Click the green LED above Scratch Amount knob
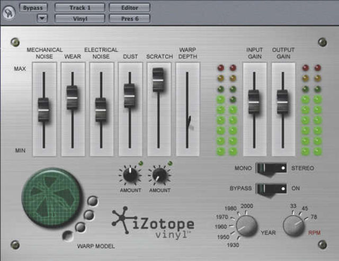339x261 pixels. click(170, 163)
